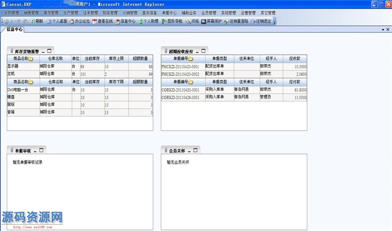Select the 信息中心 tab
Image resolution: width=392 pixels, height=231 pixels.
click(x=15, y=29)
